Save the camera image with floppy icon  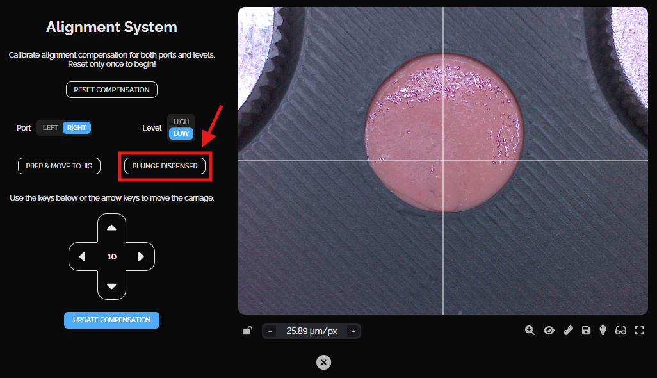pos(585,331)
